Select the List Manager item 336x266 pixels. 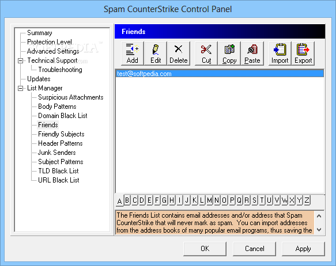(45, 88)
